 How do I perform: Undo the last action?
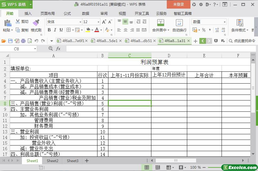pos(36,41)
